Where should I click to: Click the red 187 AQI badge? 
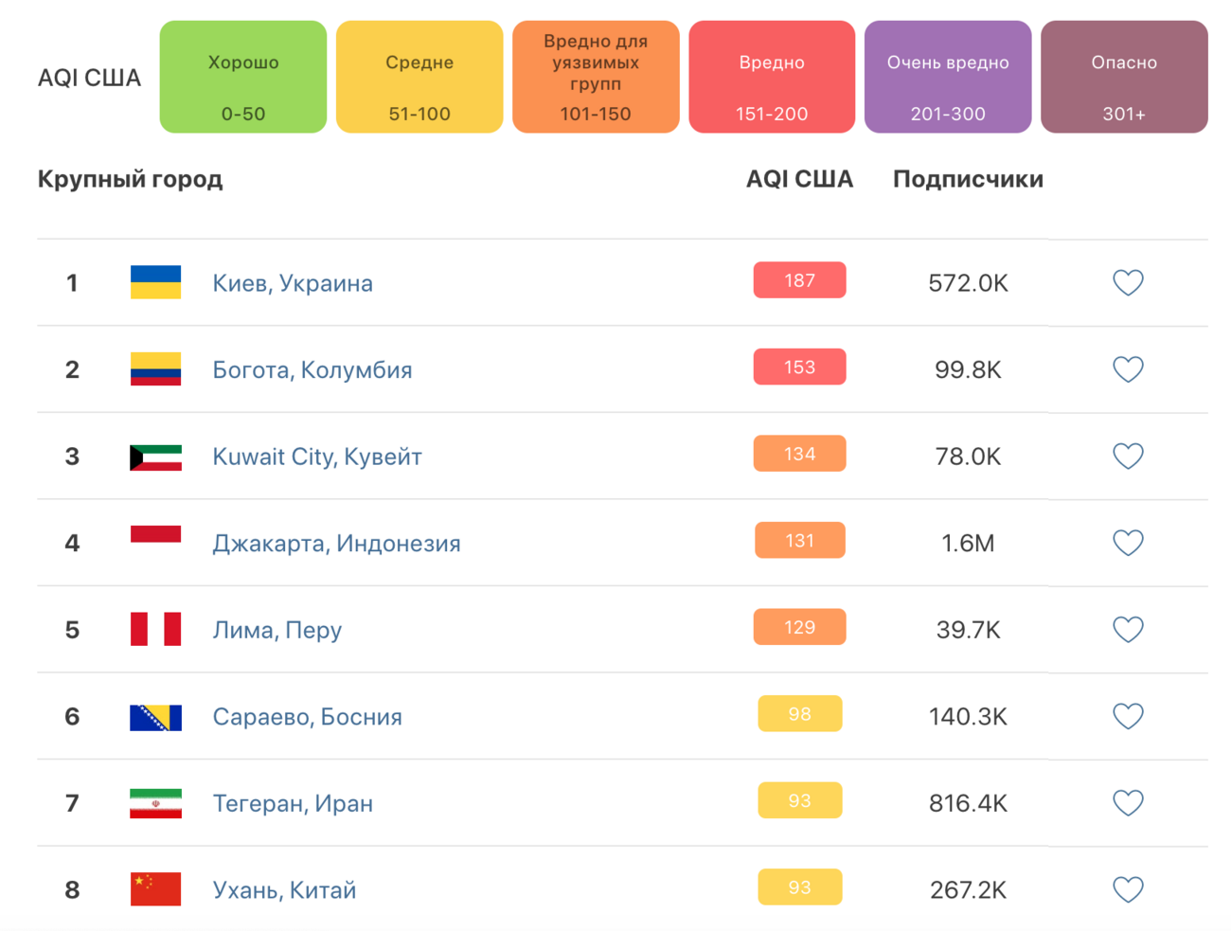[x=799, y=280]
